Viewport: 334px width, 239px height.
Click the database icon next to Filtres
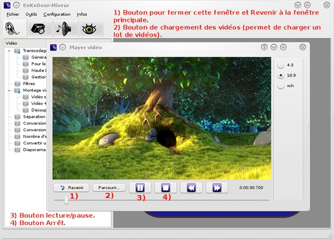coord(17,84)
